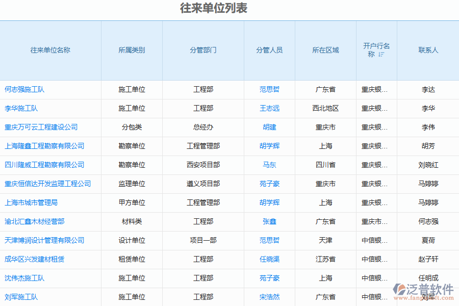Click the sort icon in 开户行名称 header
The height and width of the screenshot is (306, 459).
coord(381,55)
